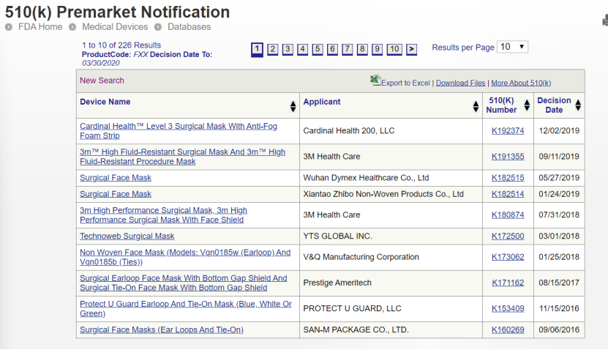Open Medical Devices breadcrumb
The image size is (608, 350).
click(115, 27)
